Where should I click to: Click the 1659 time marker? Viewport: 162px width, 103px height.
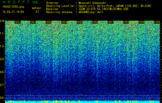click(141, 22)
